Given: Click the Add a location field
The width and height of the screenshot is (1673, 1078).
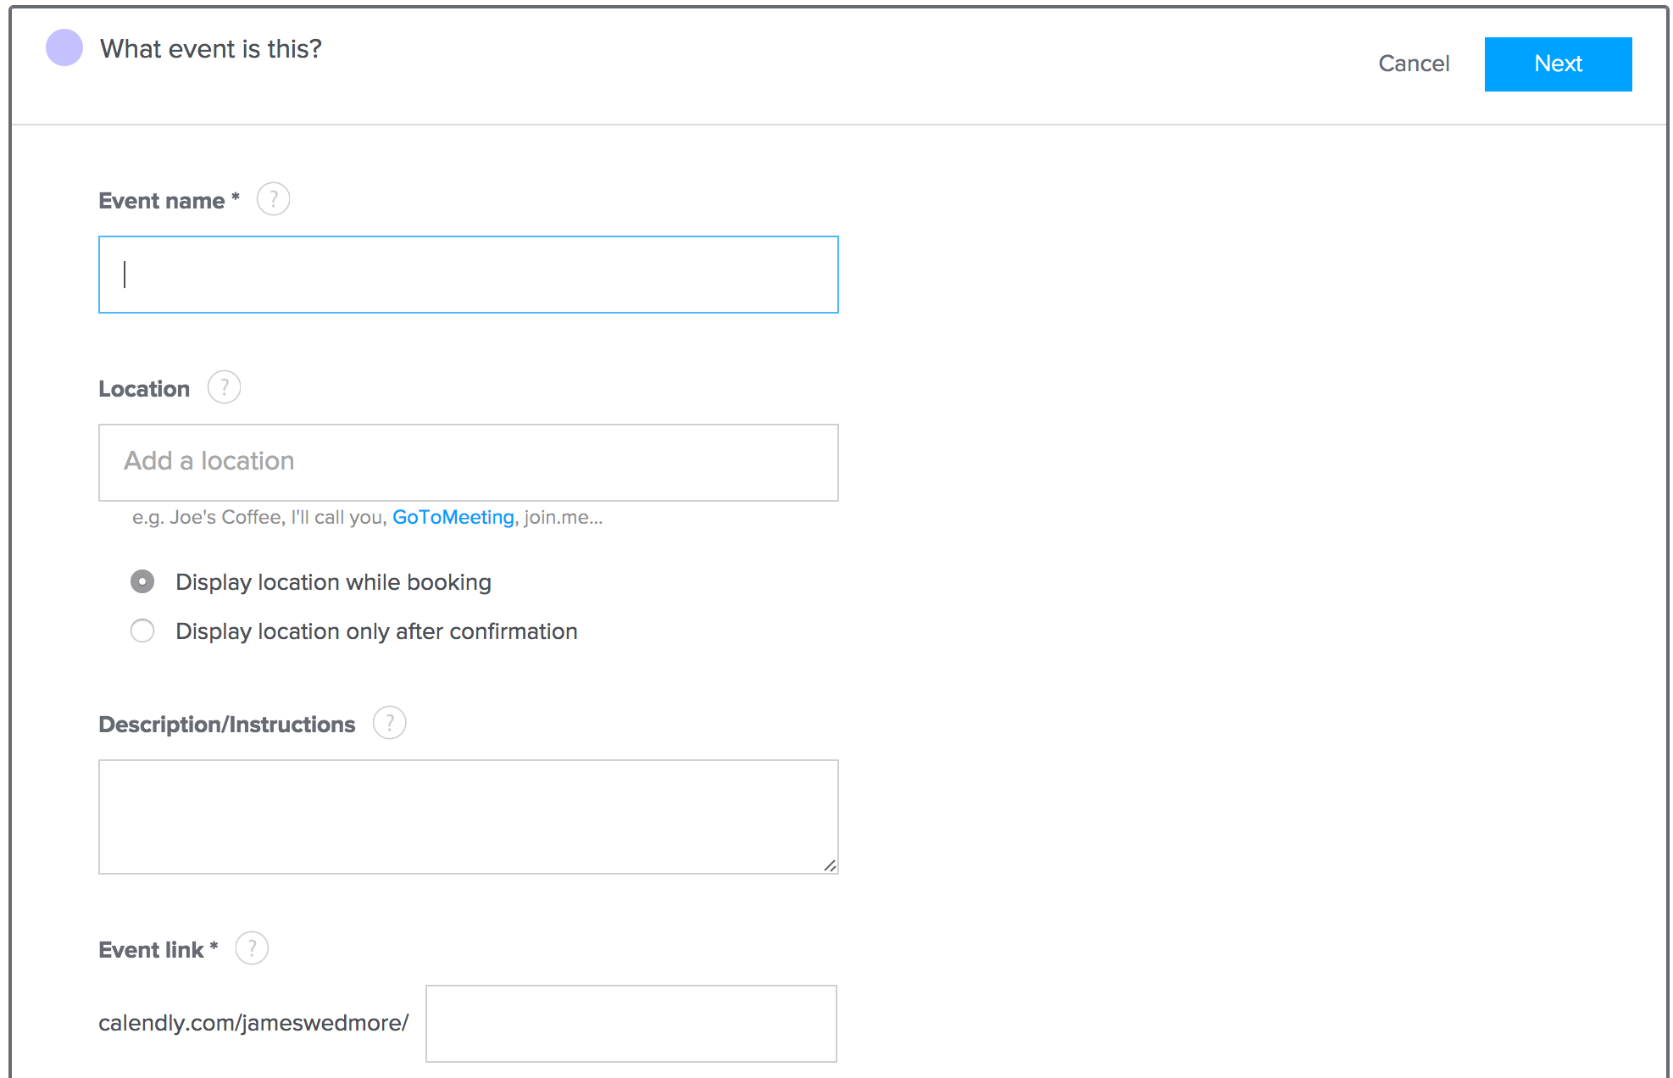Looking at the screenshot, I should pyautogui.click(x=469, y=463).
